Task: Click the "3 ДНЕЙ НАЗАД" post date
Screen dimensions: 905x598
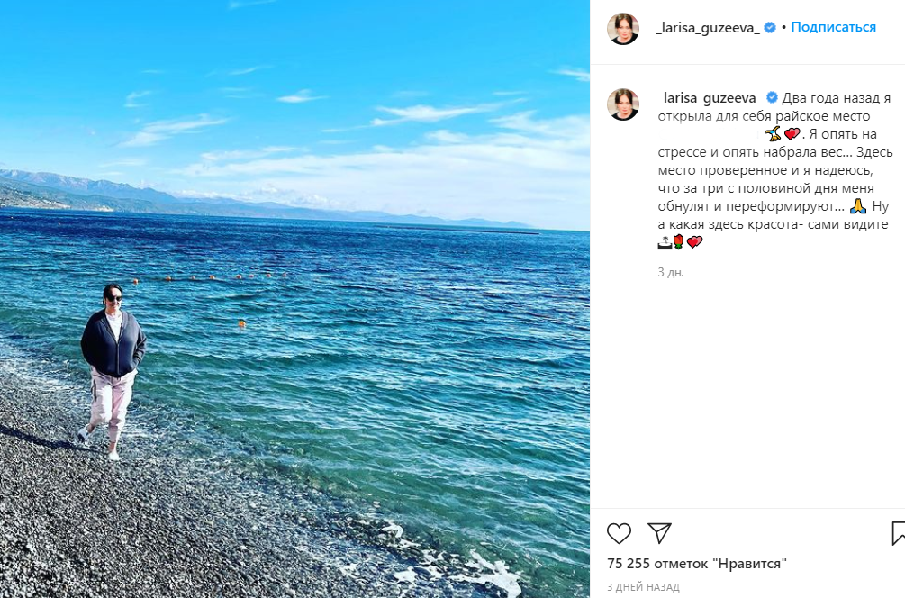Action: click(x=643, y=586)
